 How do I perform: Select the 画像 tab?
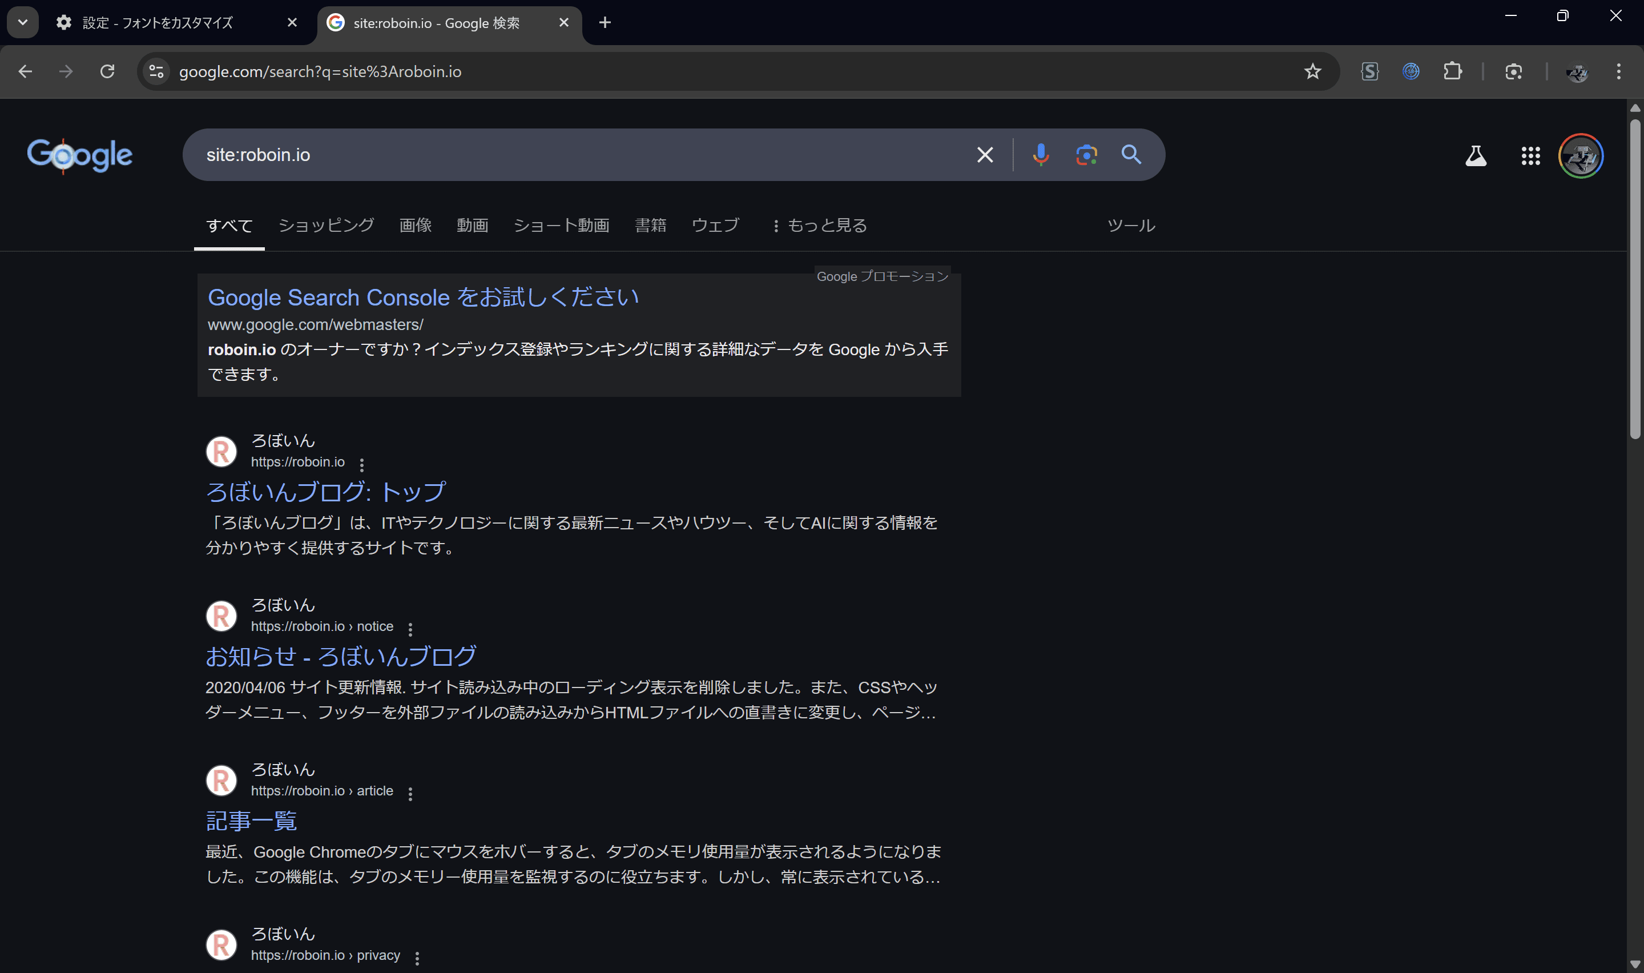pos(416,226)
